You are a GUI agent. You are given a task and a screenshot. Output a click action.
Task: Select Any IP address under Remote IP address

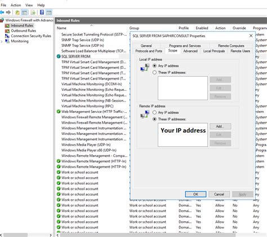tap(154, 112)
